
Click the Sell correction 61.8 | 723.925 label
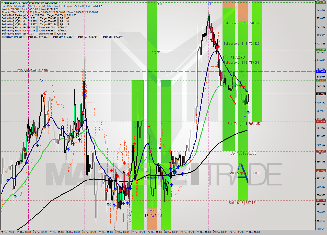click(241, 44)
